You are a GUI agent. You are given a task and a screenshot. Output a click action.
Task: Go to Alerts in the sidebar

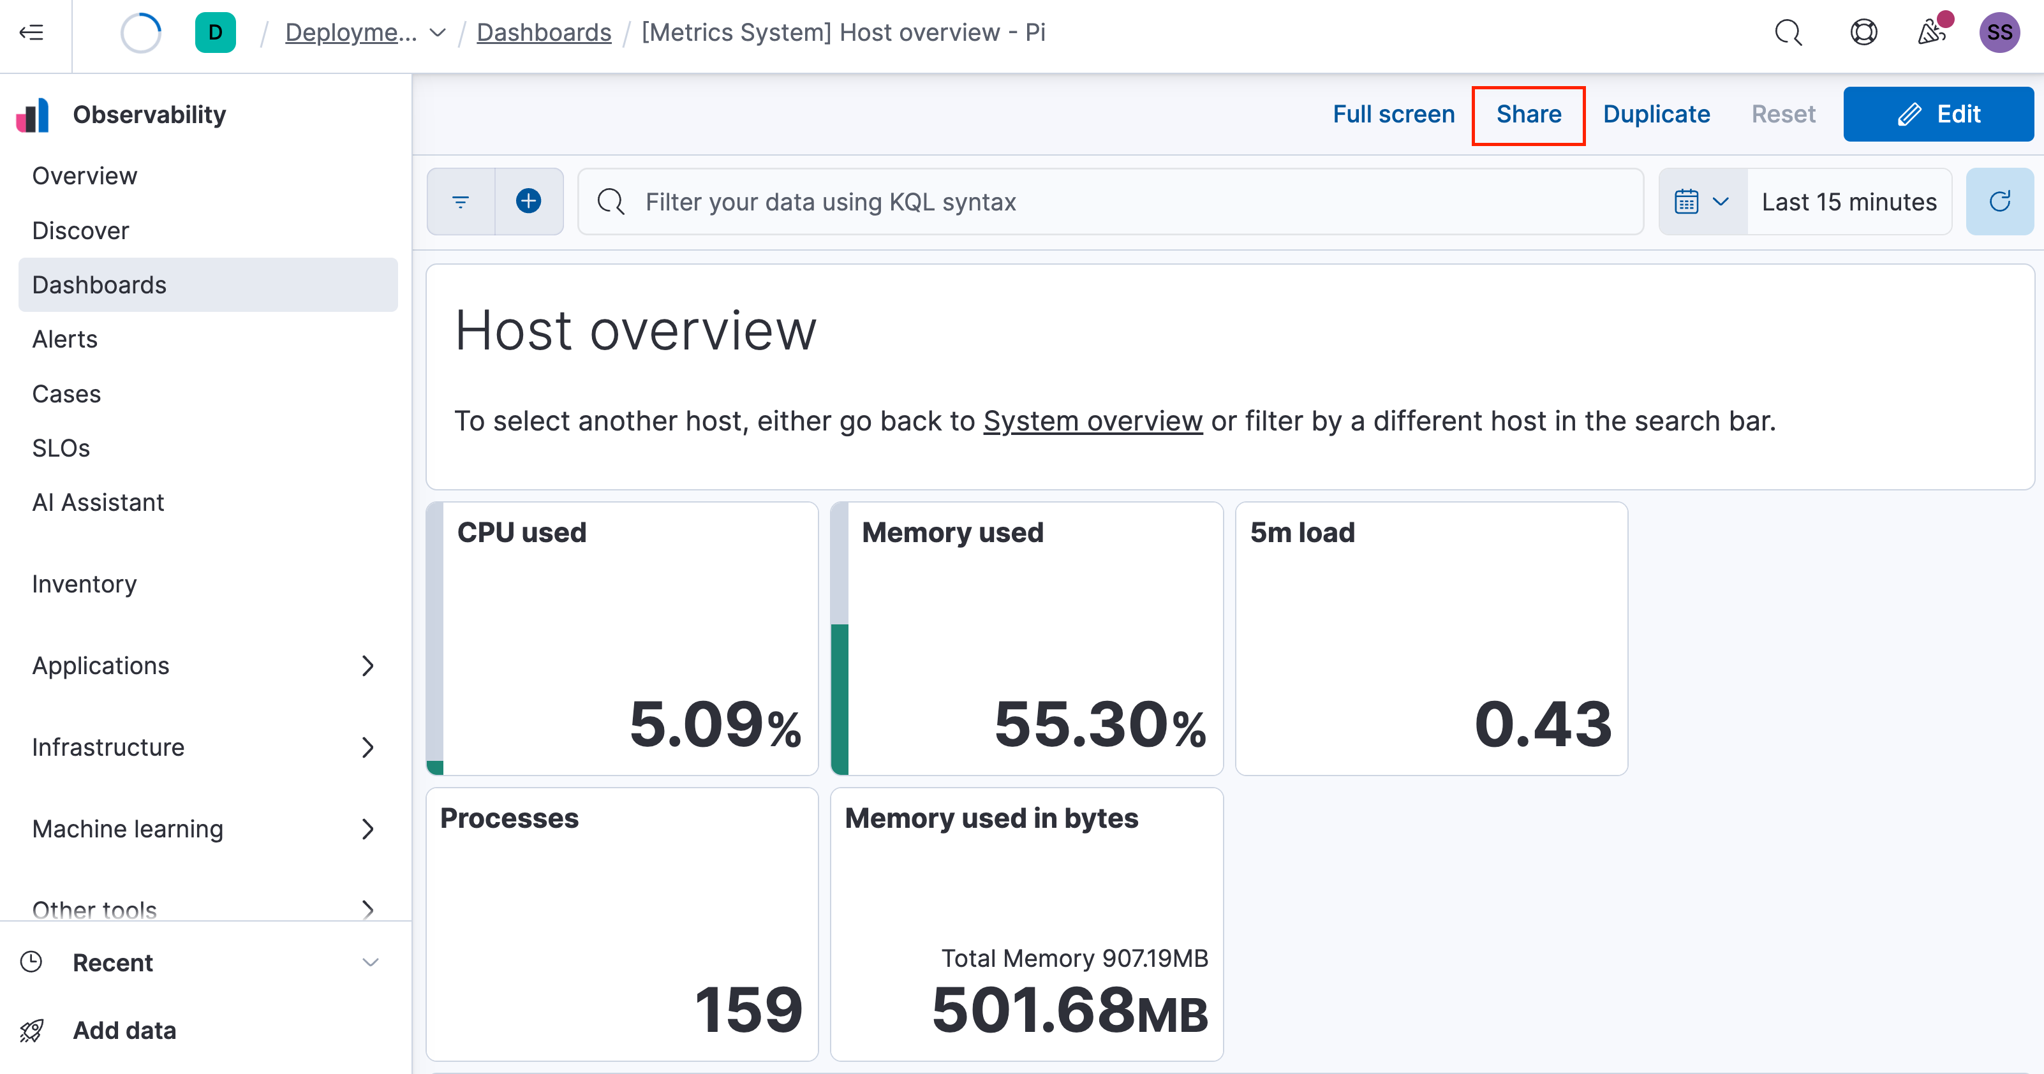click(x=64, y=339)
